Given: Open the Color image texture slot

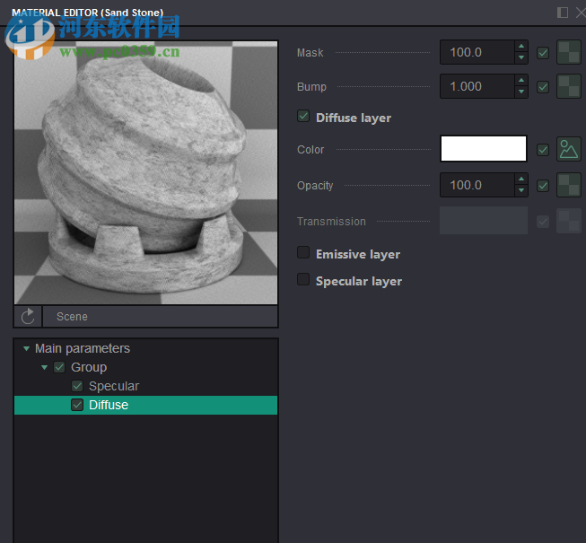Looking at the screenshot, I should click(x=568, y=149).
